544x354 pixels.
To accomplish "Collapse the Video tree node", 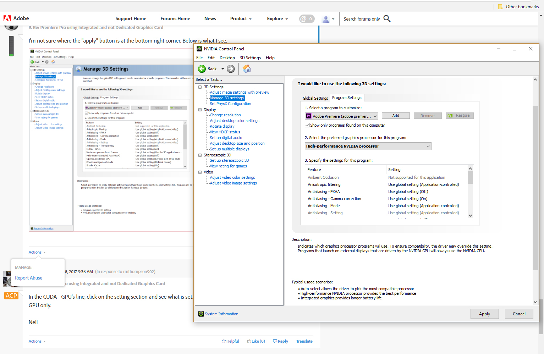I will click(x=200, y=172).
